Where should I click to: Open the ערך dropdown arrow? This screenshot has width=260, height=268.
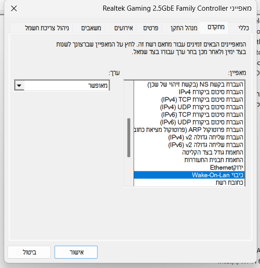[19, 85]
